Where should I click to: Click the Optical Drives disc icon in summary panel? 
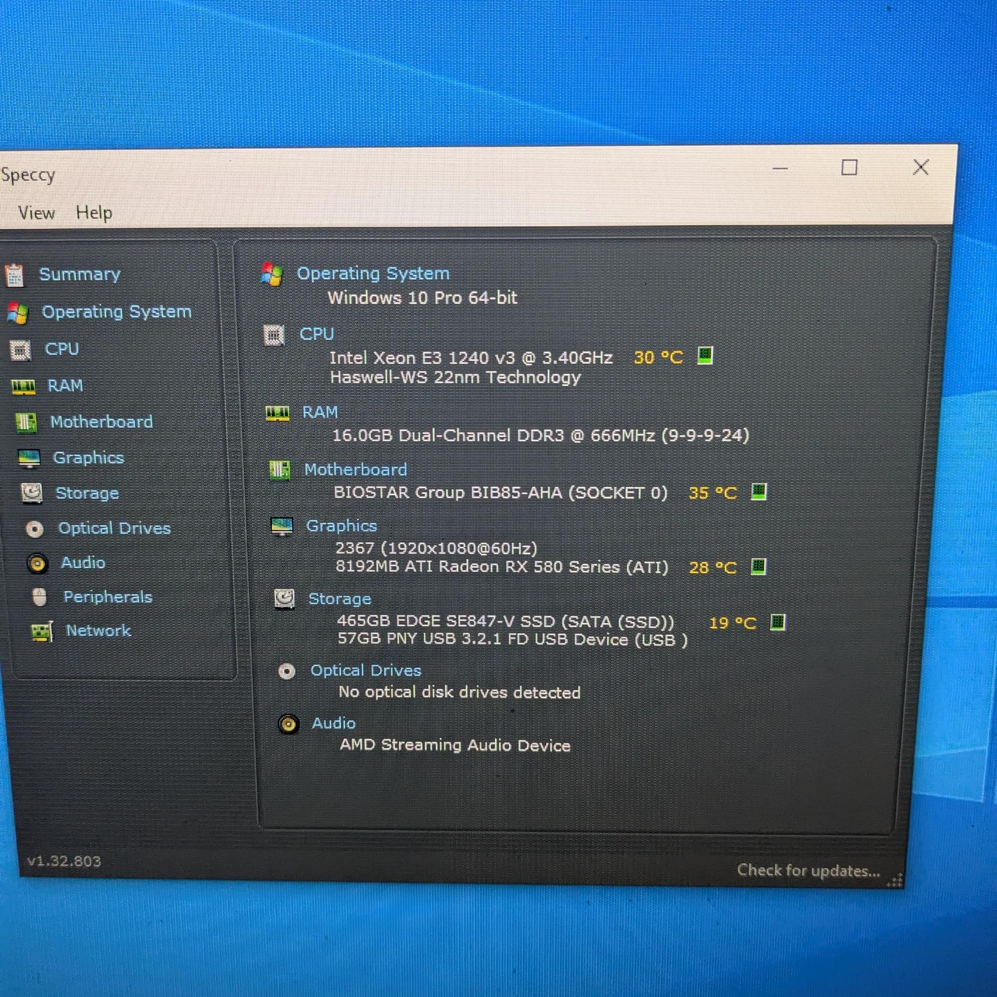287,671
